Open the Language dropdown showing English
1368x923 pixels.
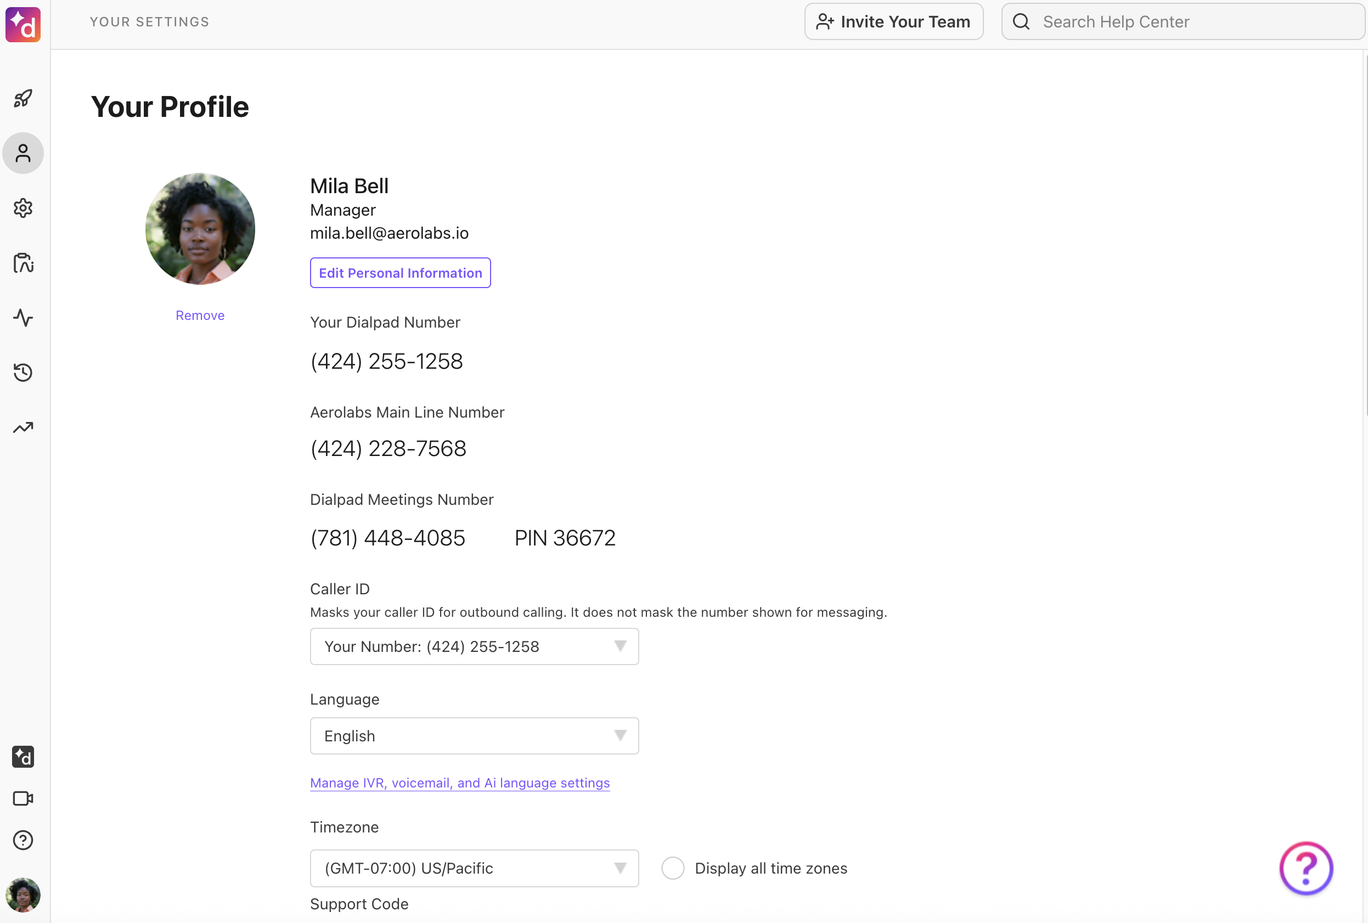(475, 736)
